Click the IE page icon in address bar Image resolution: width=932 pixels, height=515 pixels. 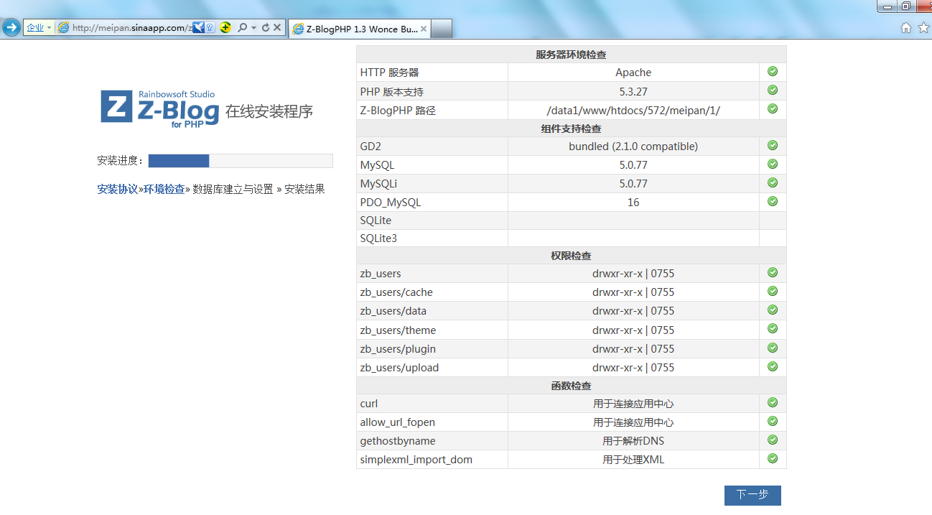click(63, 28)
